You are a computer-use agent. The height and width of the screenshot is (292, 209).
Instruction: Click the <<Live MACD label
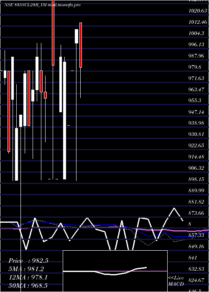176,281
